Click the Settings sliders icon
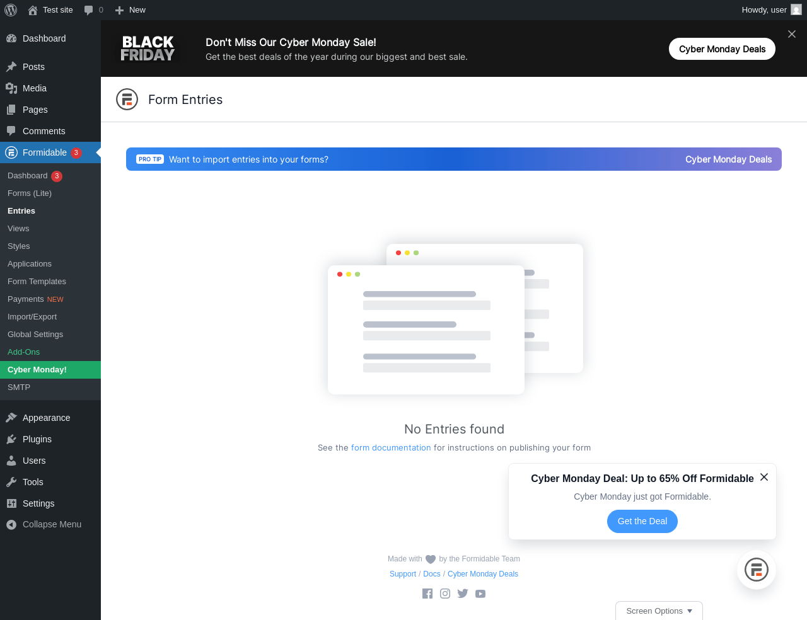Viewport: 807px width, 620px height. pyautogui.click(x=11, y=503)
